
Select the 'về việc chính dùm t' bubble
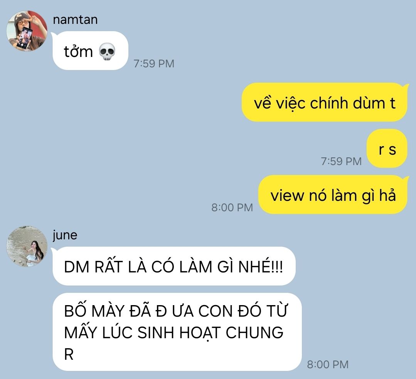click(x=325, y=102)
